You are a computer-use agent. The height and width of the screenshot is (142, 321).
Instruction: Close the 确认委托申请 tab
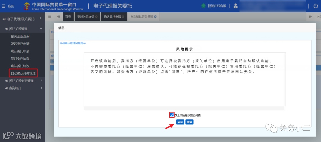coord(123,17)
